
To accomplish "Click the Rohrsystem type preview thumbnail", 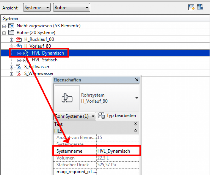I will click(x=67, y=98).
